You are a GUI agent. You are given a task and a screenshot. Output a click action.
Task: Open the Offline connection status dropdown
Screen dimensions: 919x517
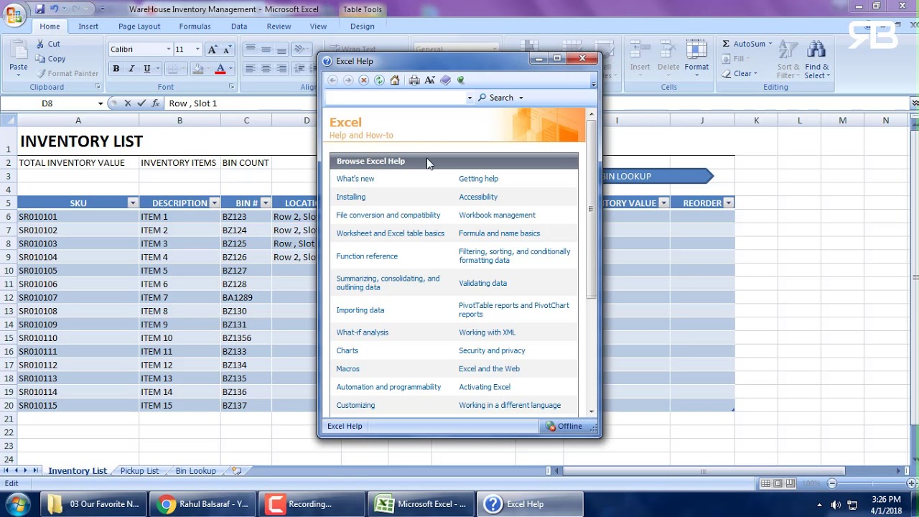click(x=565, y=427)
